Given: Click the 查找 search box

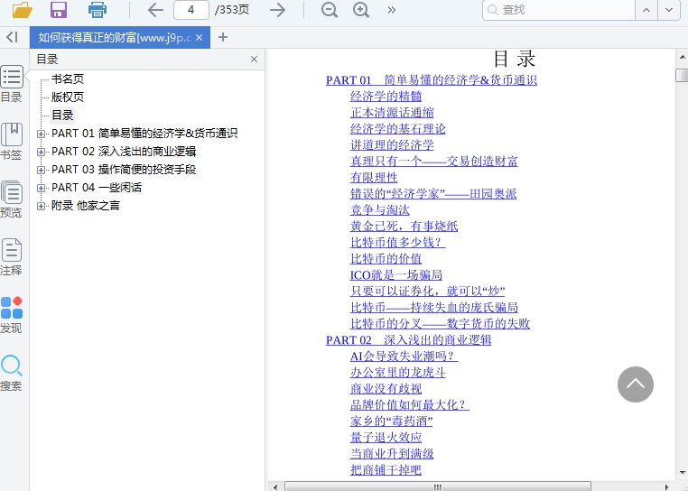Looking at the screenshot, I should click(559, 10).
